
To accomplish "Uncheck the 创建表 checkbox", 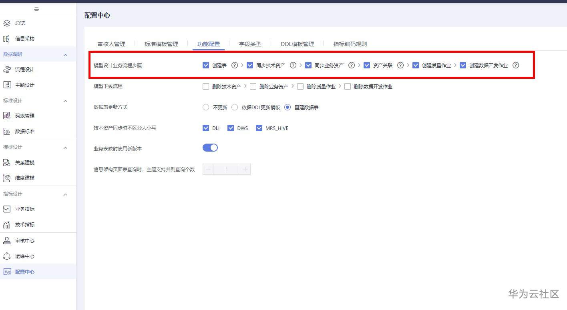I will (x=206, y=65).
